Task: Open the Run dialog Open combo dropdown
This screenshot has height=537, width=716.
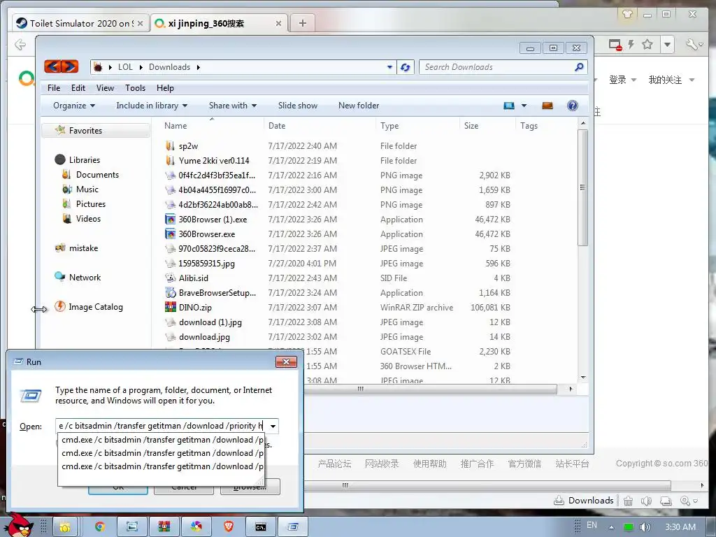Action: [x=273, y=426]
